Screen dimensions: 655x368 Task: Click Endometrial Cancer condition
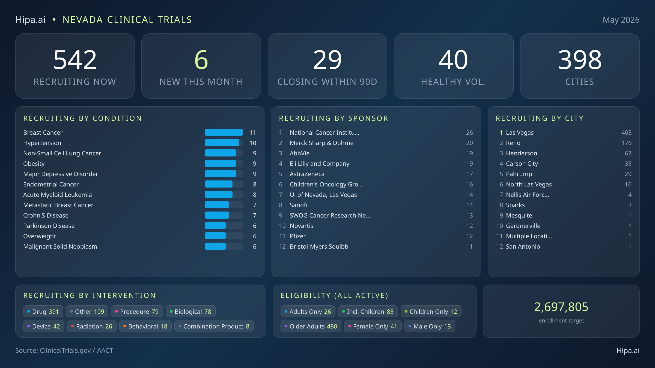[x=140, y=184]
